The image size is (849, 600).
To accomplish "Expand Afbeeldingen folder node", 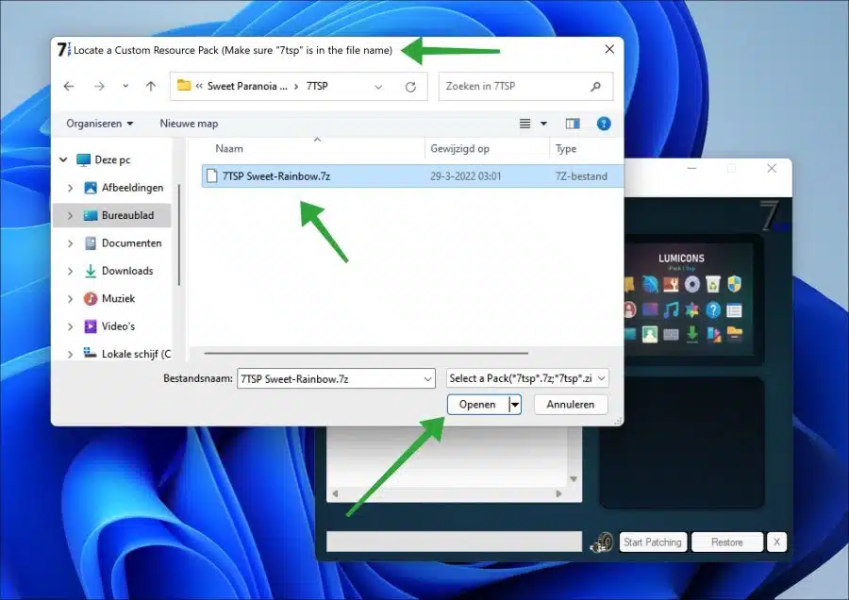I will [71, 188].
